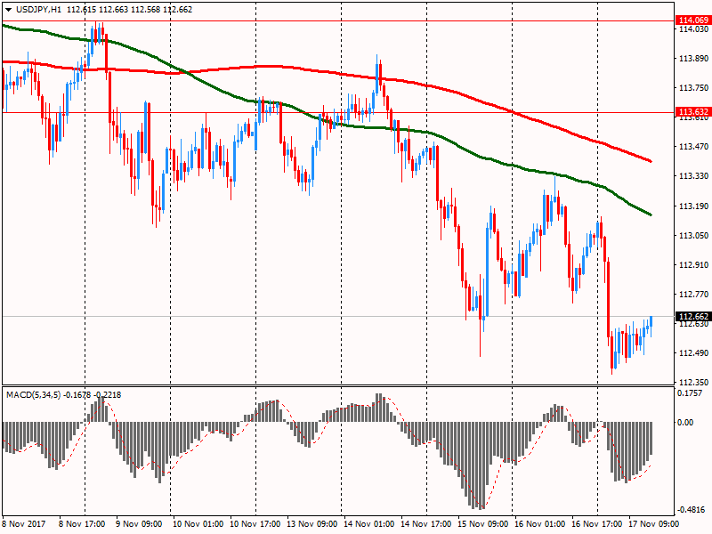Screen dimensions: 712x534
Task: Open the USDJPY chart dropdown triangle
Action: [9, 10]
